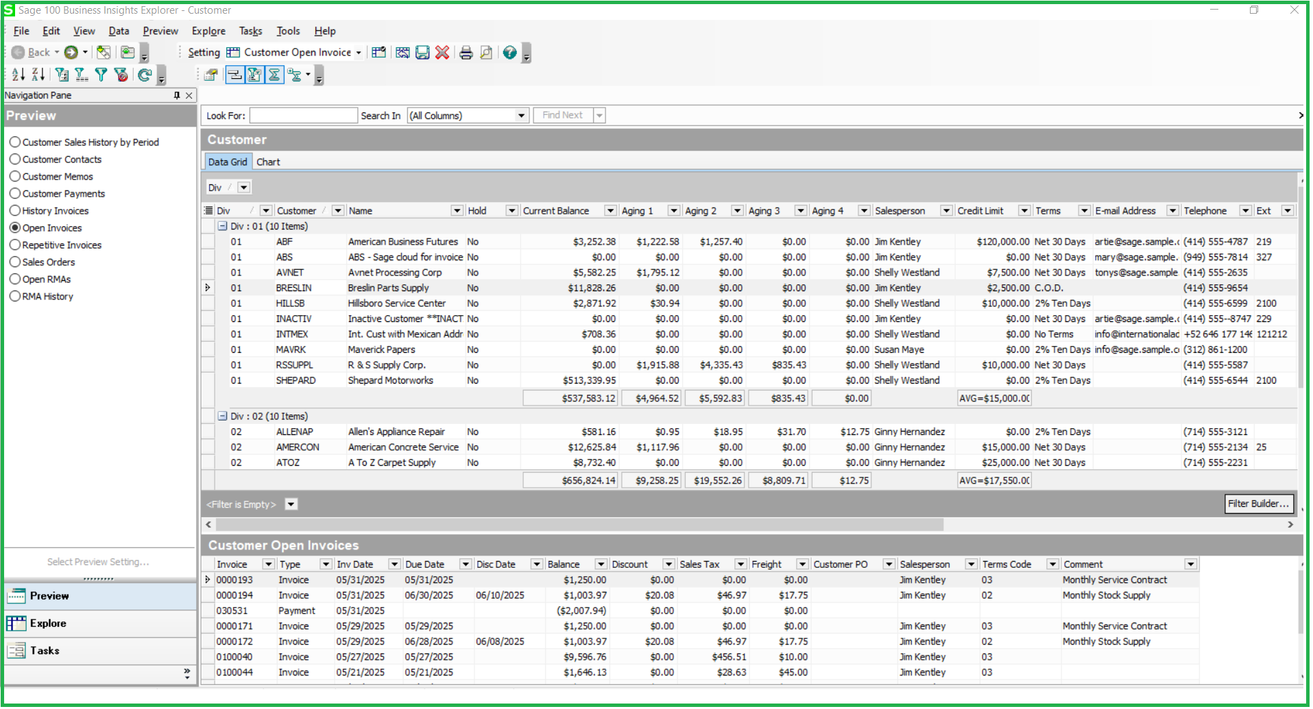This screenshot has height=709, width=1313.
Task: Open print preview with the magnifier icon
Action: (x=487, y=52)
